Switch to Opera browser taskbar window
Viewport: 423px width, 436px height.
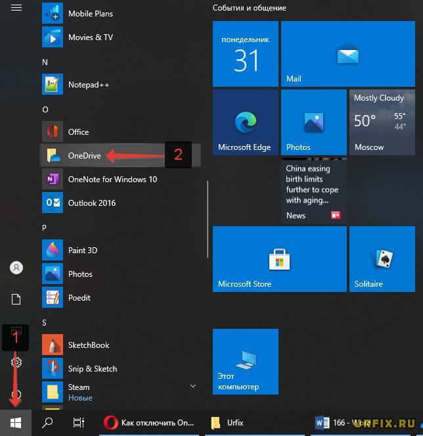pyautogui.click(x=149, y=423)
